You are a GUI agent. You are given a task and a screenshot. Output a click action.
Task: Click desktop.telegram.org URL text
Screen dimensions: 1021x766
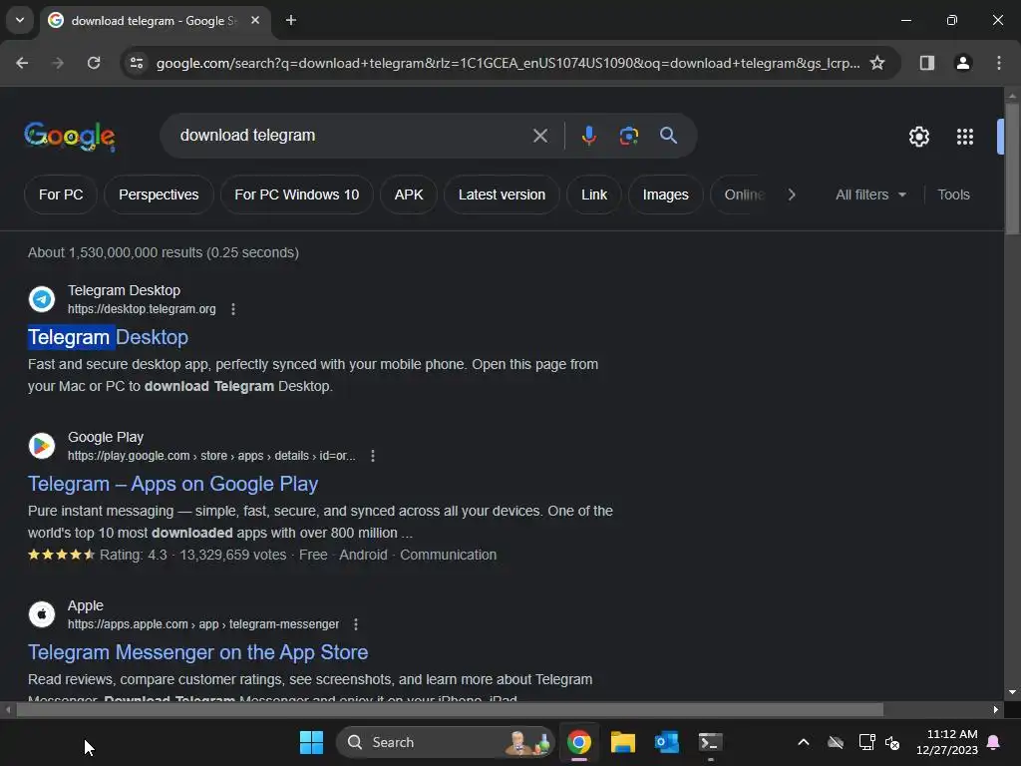(142, 309)
